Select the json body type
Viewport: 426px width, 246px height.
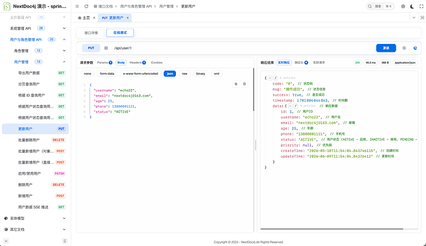click(170, 74)
